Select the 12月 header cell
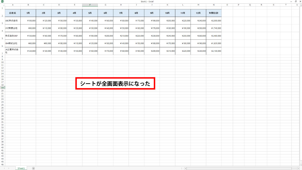 (x=198, y=13)
